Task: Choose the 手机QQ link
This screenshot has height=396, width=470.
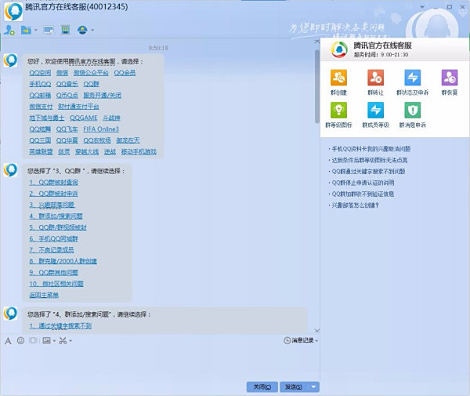Action: [x=40, y=84]
